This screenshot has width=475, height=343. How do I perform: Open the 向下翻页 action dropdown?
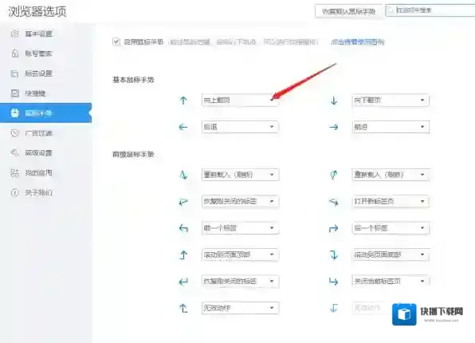(391, 100)
